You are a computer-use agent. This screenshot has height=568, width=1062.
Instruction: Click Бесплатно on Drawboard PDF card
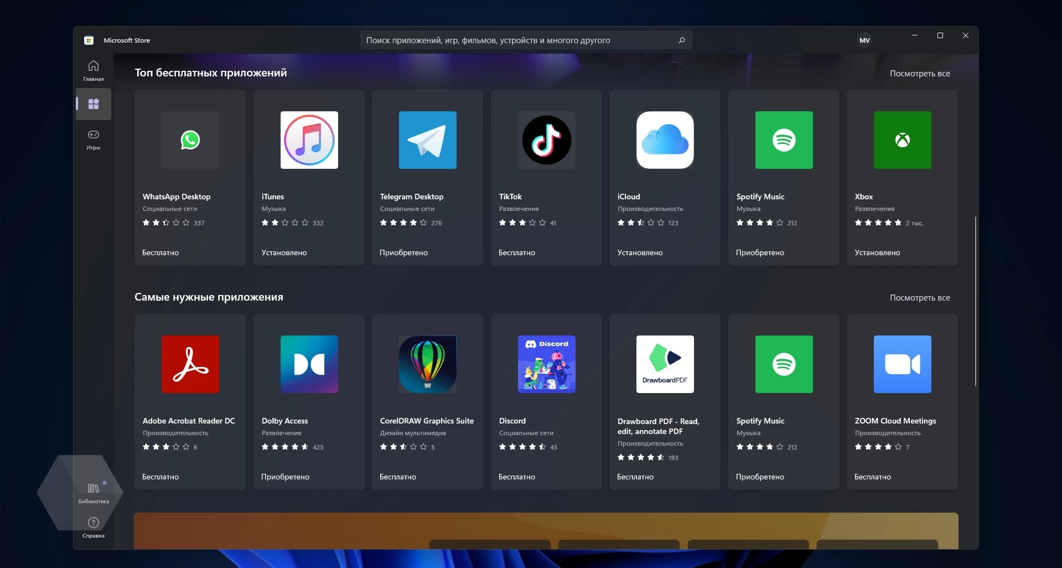(635, 477)
